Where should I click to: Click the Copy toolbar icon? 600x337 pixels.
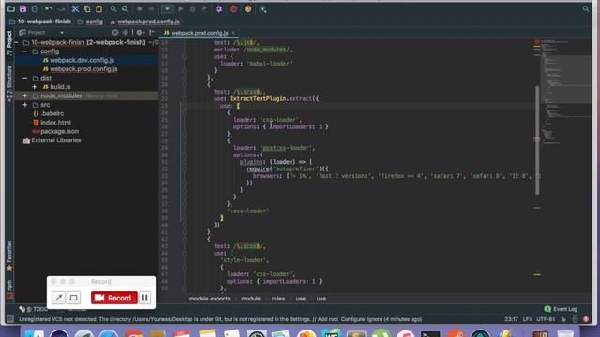pos(87,9)
